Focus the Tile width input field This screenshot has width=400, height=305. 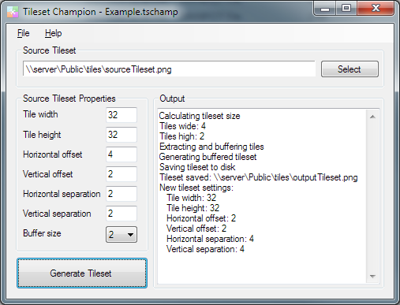pyautogui.click(x=121, y=115)
